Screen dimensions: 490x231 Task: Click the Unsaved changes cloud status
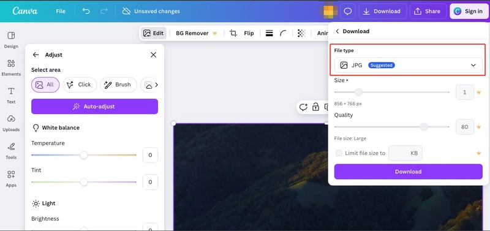coord(151,11)
